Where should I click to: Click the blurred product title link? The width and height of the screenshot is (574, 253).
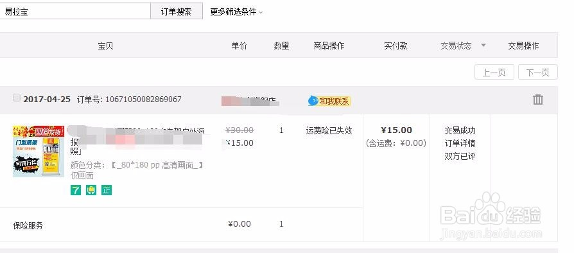(x=137, y=141)
